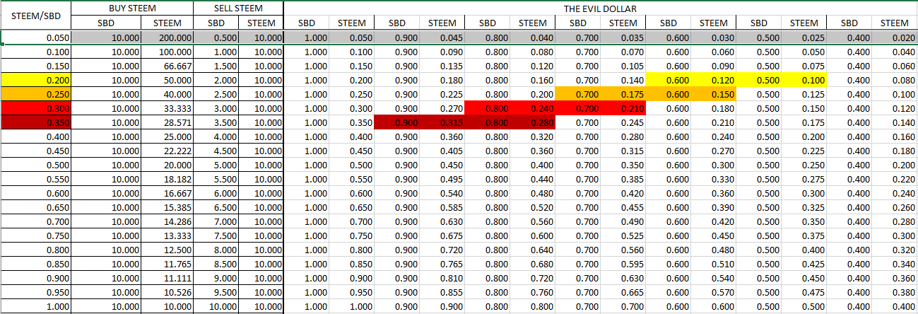This screenshot has width=918, height=314.
Task: Click the red-highlighted 0.240 cell
Action: (x=533, y=108)
